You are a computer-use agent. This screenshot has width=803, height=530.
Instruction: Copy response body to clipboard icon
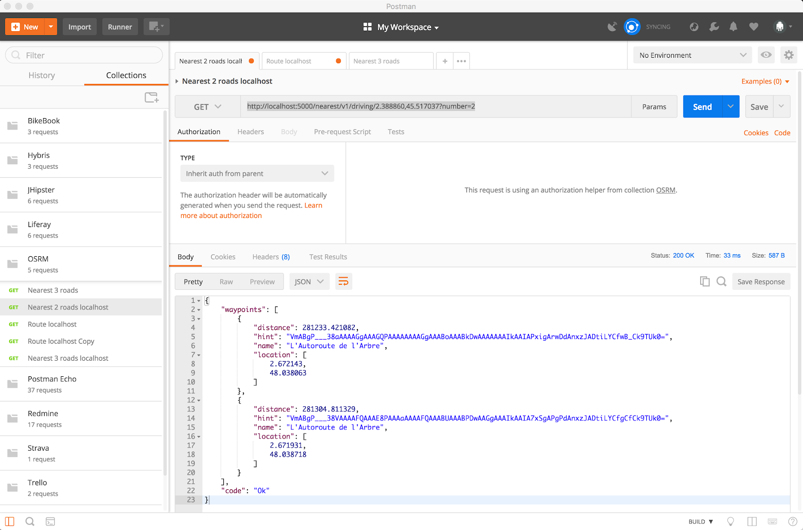(705, 282)
